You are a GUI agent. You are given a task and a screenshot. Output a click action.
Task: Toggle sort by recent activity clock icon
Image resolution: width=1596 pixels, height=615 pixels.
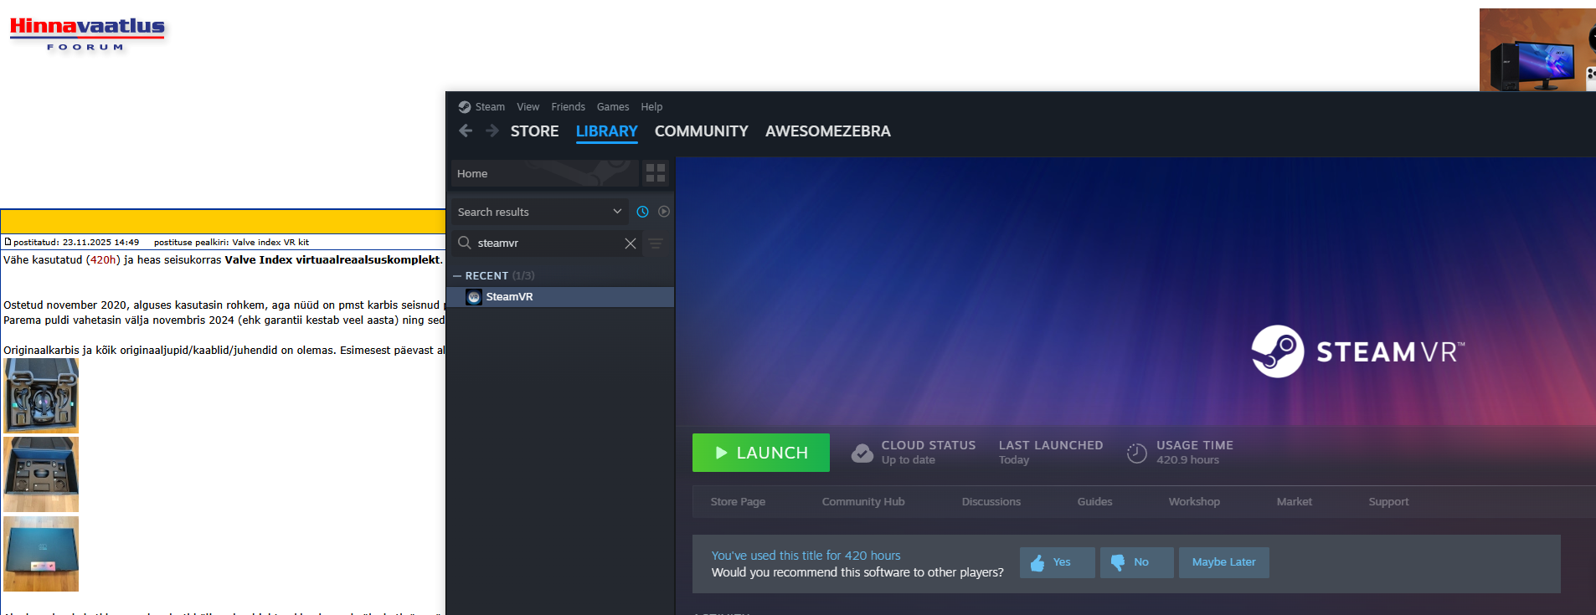pos(642,212)
